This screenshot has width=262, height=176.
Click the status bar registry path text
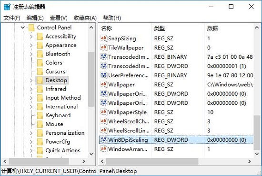tap(69, 171)
